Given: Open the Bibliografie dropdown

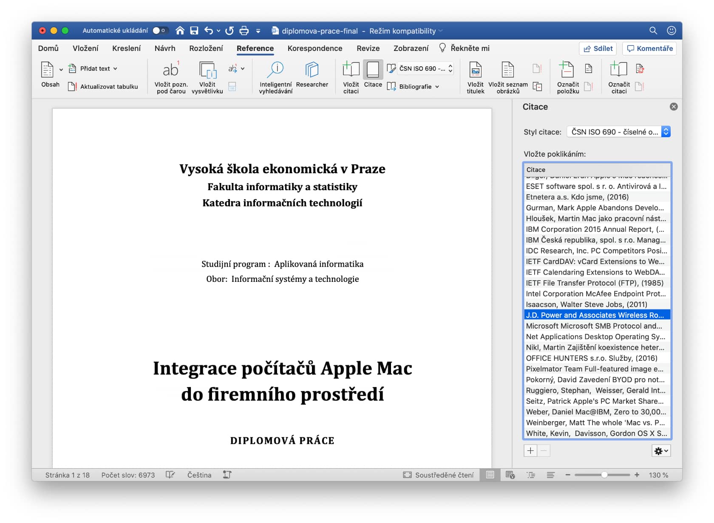Looking at the screenshot, I should 413,87.
